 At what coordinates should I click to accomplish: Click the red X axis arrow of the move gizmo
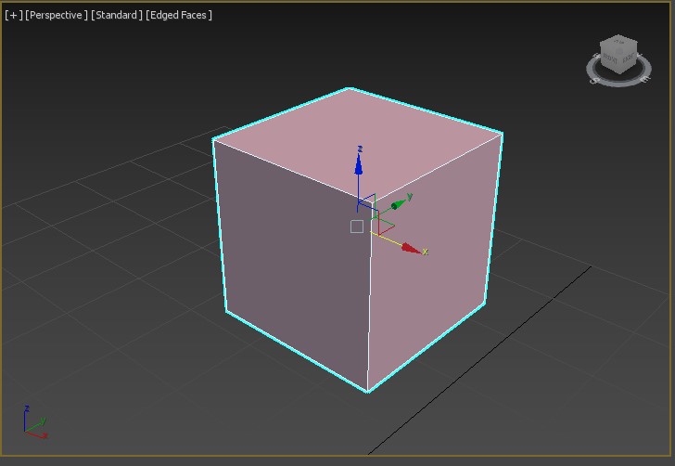[413, 248]
